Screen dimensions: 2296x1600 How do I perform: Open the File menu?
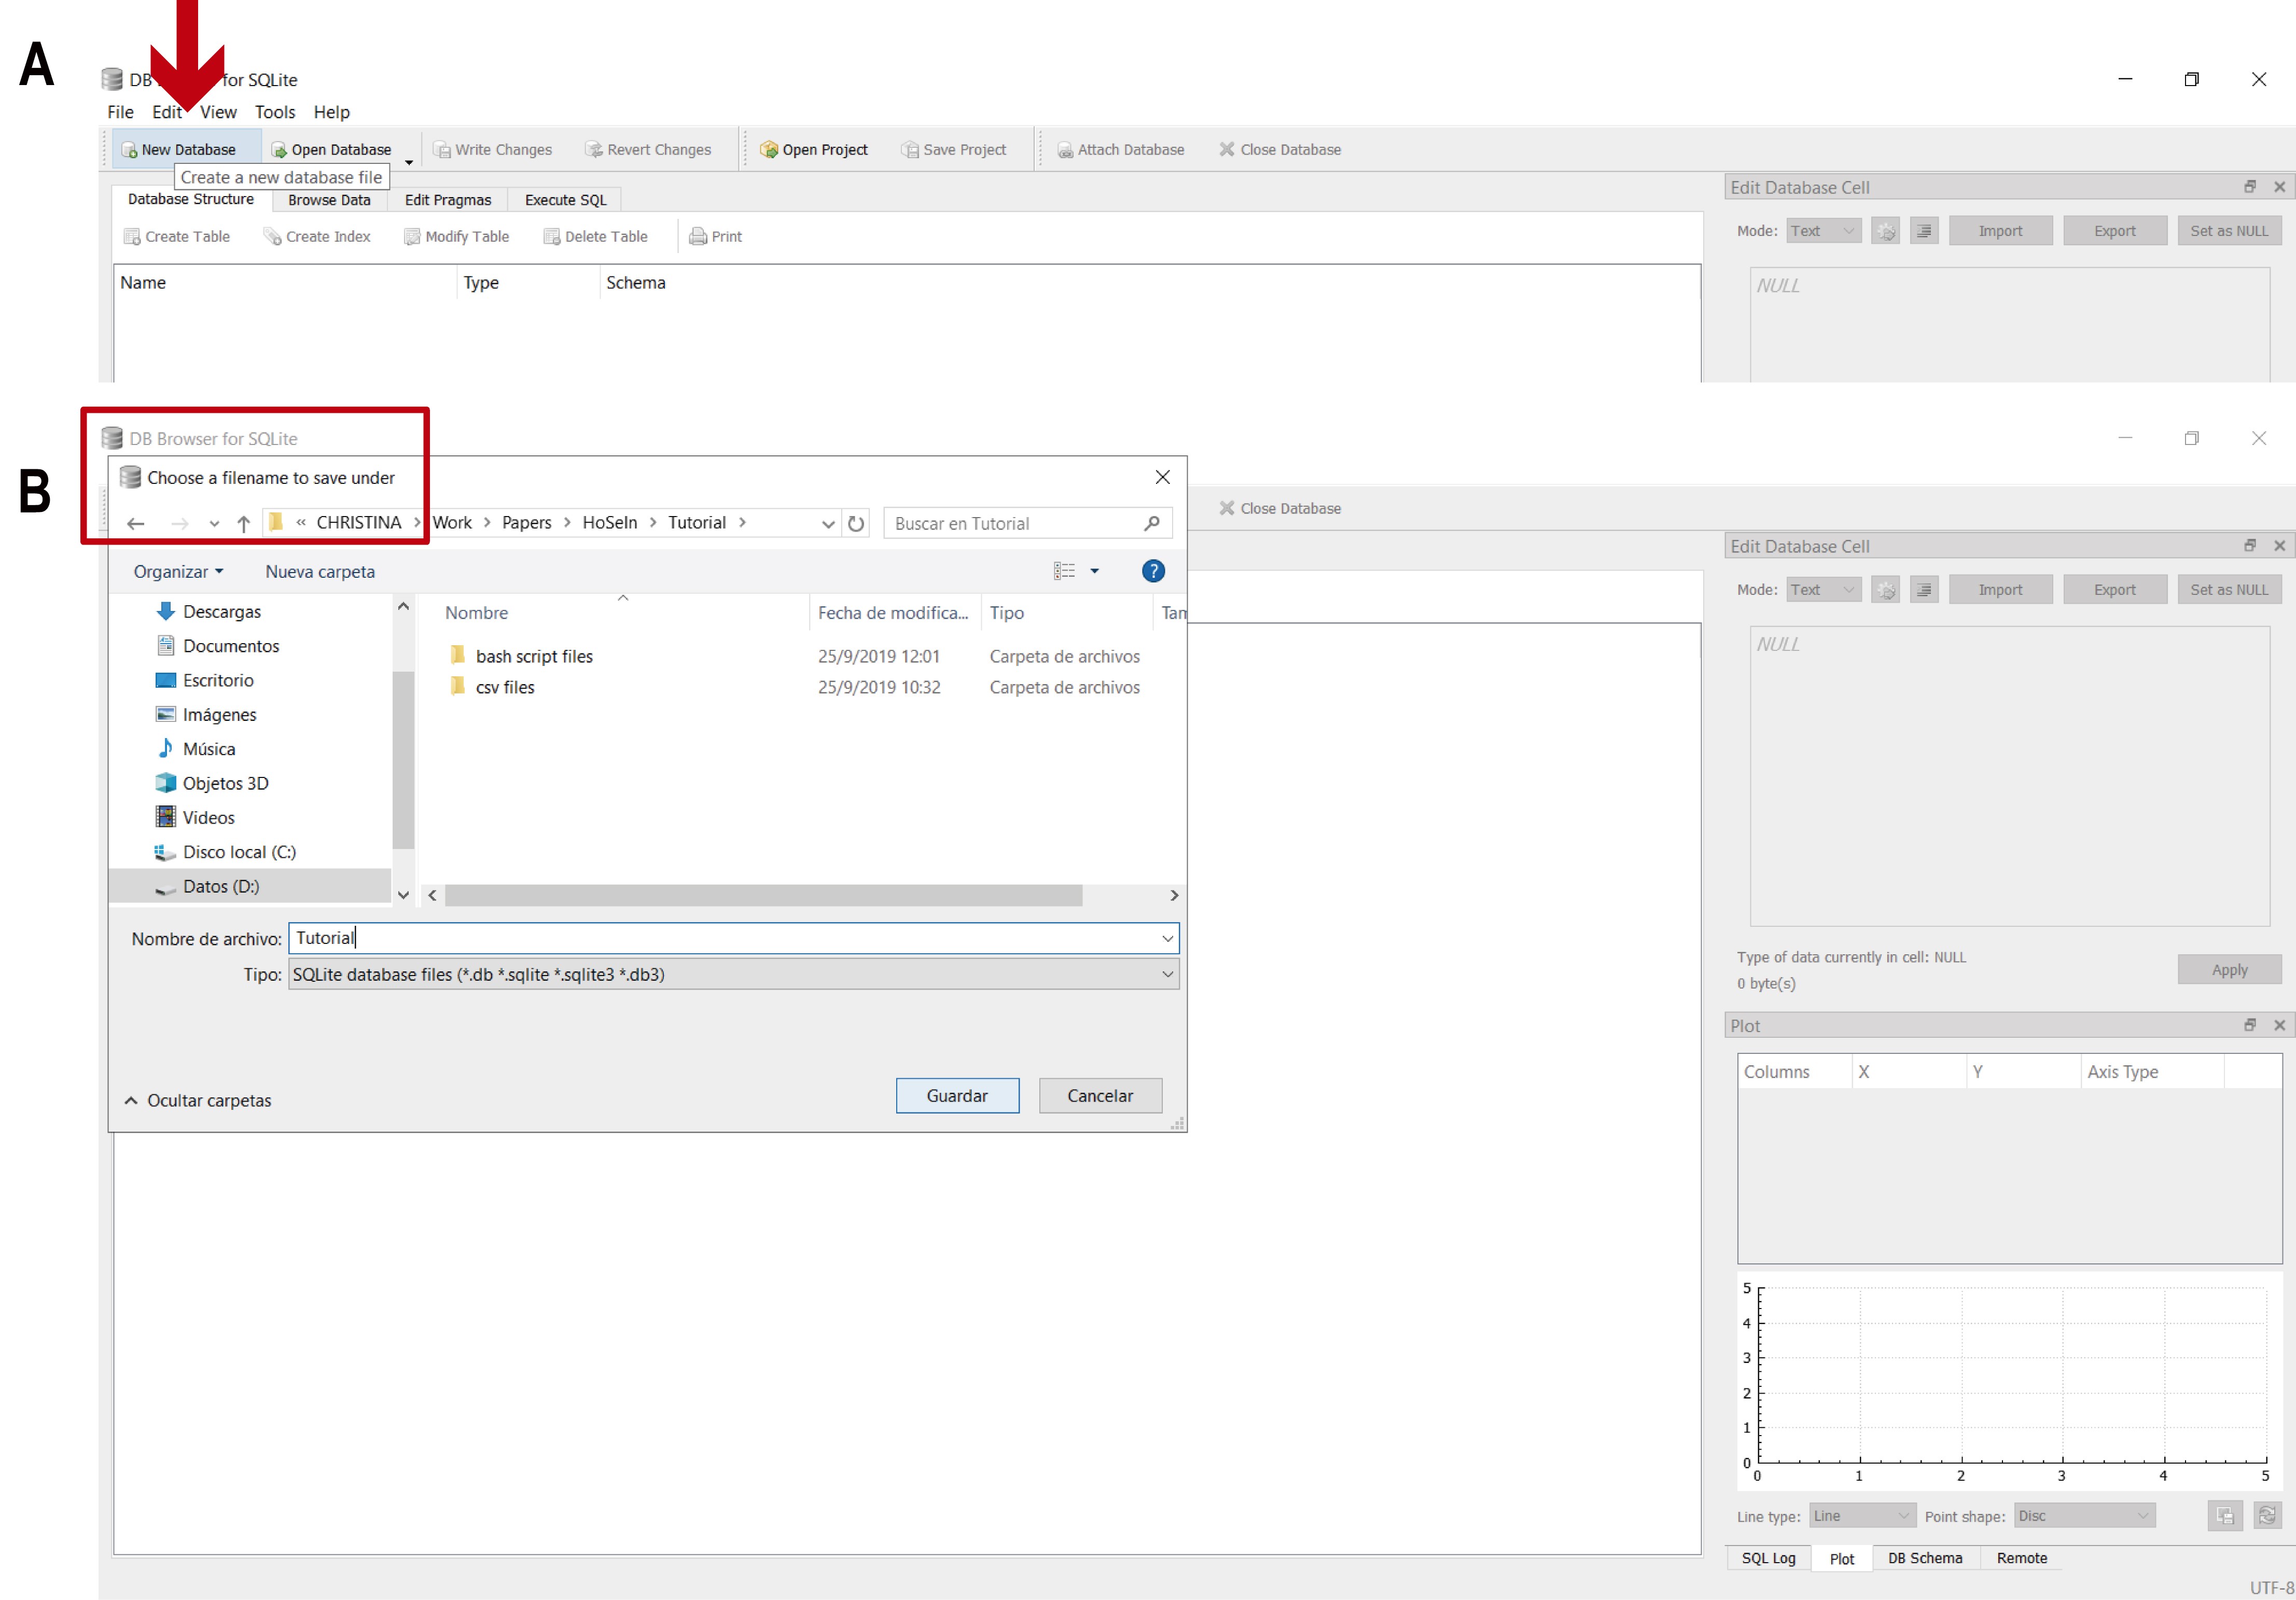[x=120, y=112]
